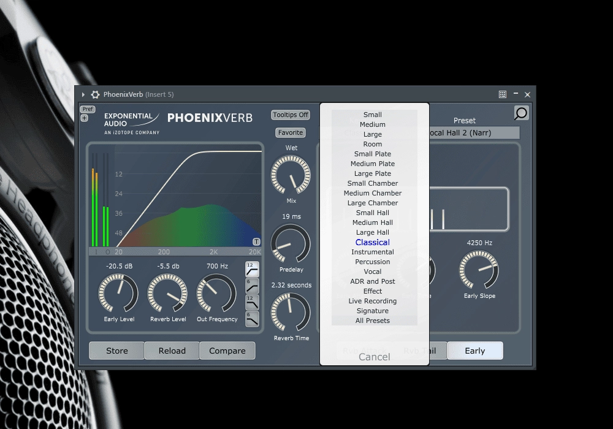Open the Preset dropdown showing Vocal Hall 2
Screen dimensions: 613x429
tap(474, 133)
